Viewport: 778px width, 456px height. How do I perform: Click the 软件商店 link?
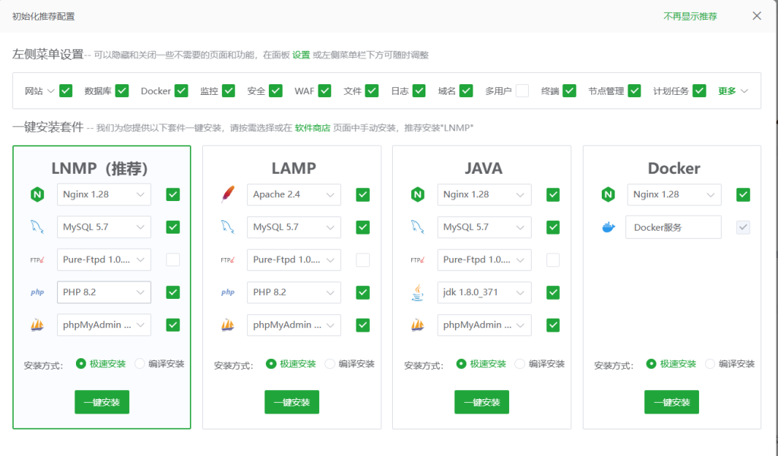(312, 128)
